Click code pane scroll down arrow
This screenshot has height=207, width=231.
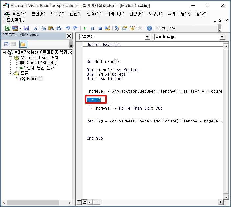[226, 197]
